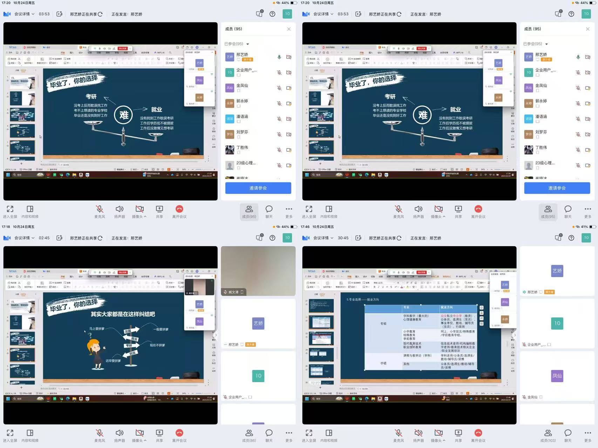The image size is (598, 448).
Task: Open 摄像头 options arrow in the 30:45 meeting
Action: click(444, 440)
